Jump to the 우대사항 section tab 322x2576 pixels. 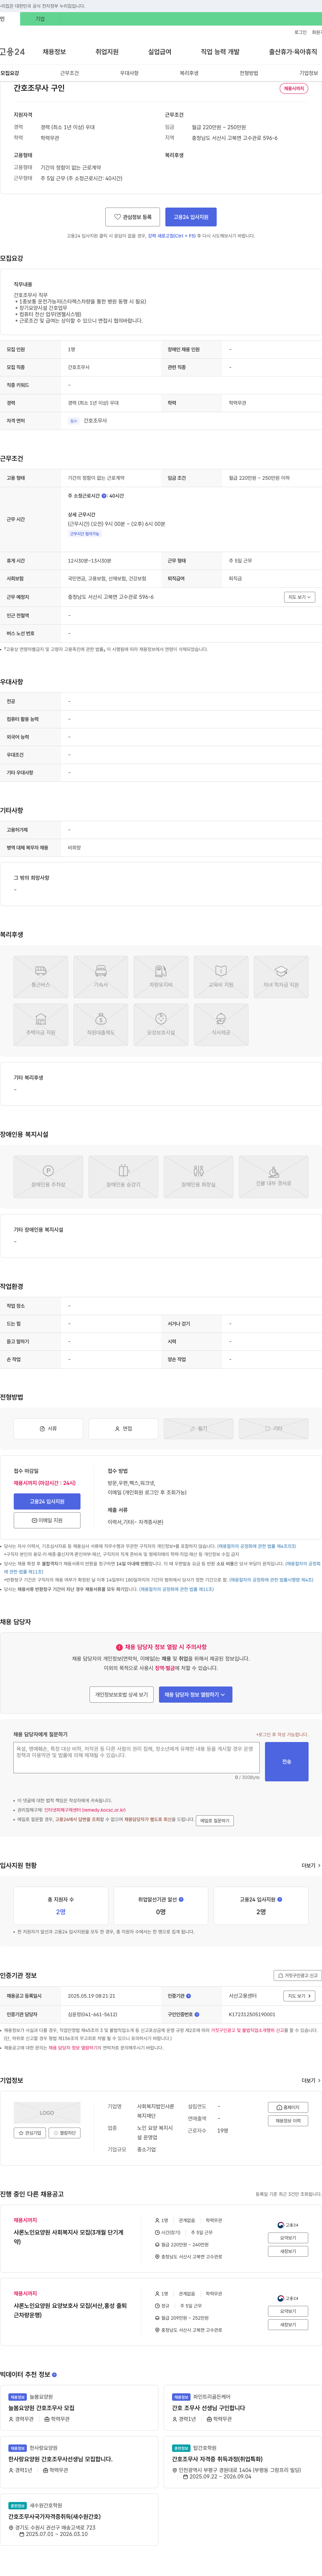(x=129, y=73)
